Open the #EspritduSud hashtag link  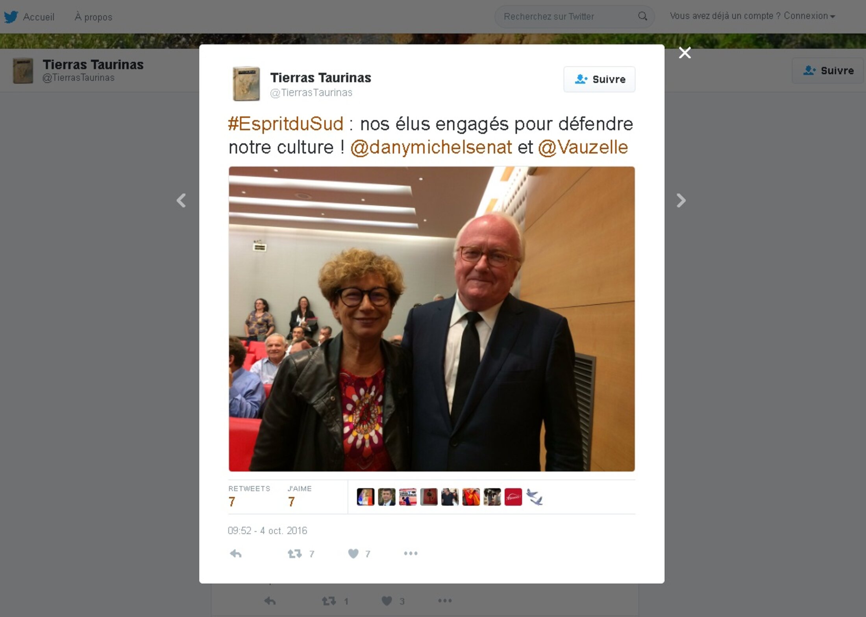286,124
